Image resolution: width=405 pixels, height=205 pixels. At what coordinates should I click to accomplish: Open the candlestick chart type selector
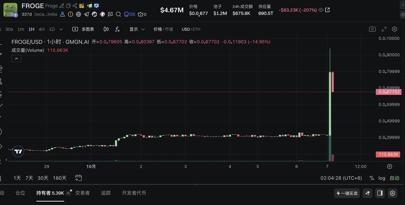click(x=106, y=29)
